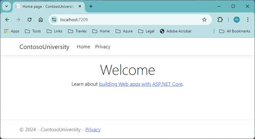The width and height of the screenshot is (255, 139).
Task: Open a new browser tab
Action: pyautogui.click(x=91, y=6)
